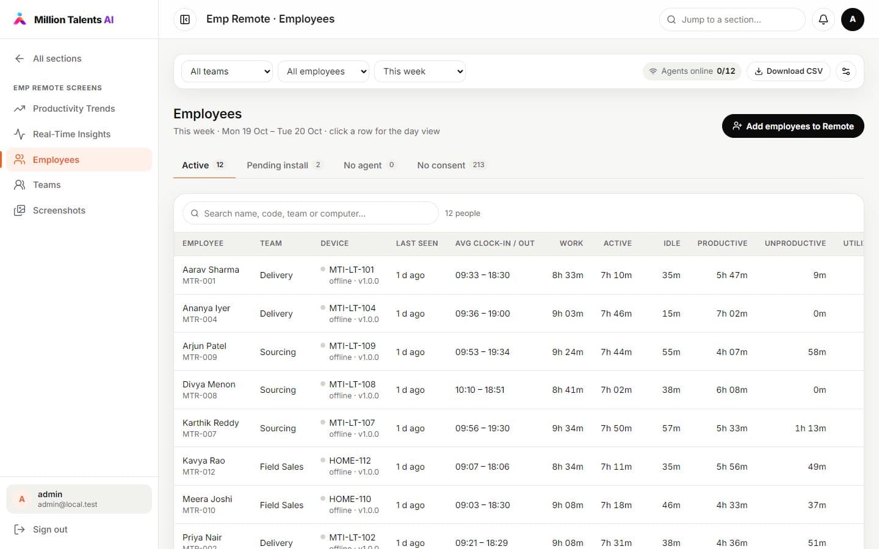Open the notifications bell

(x=823, y=20)
